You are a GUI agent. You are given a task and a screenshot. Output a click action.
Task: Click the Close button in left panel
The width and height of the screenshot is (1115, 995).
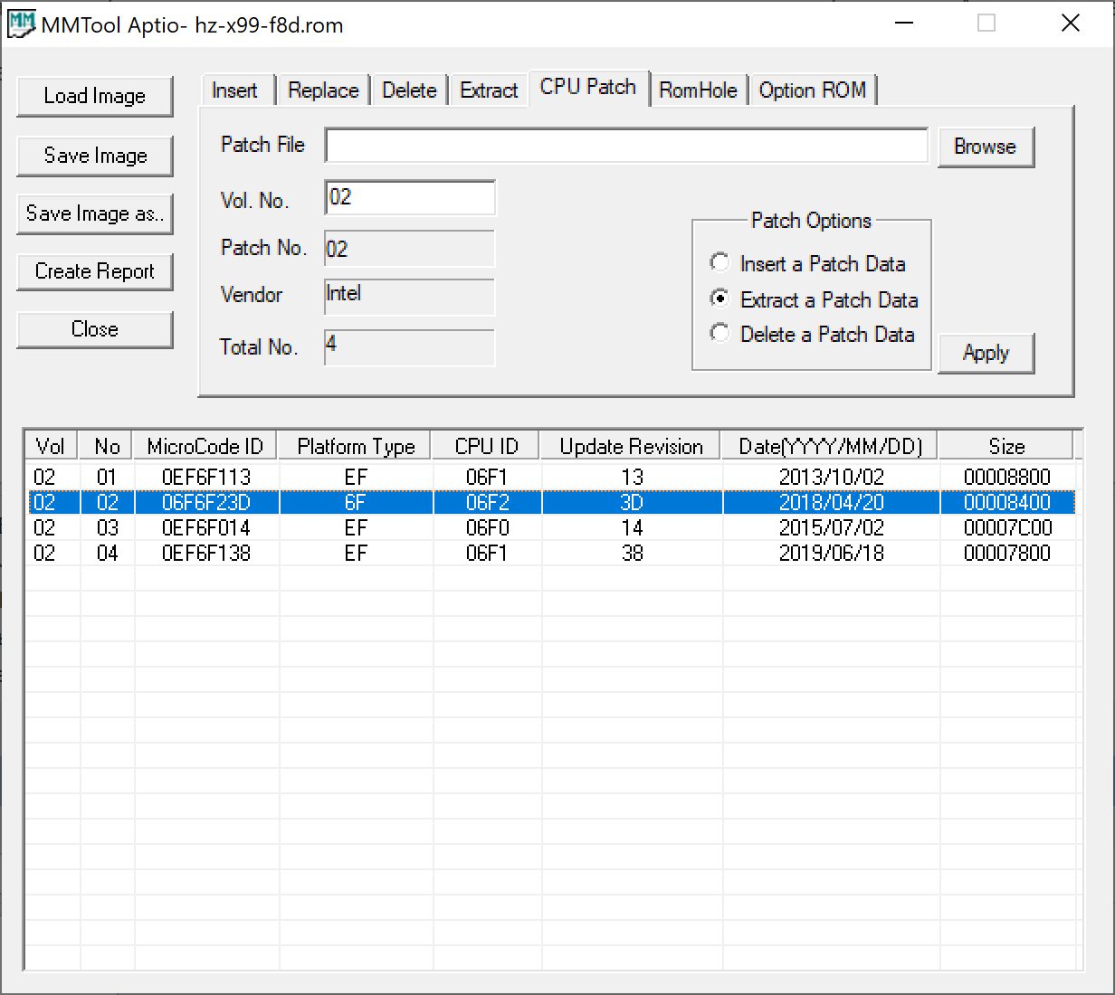95,329
